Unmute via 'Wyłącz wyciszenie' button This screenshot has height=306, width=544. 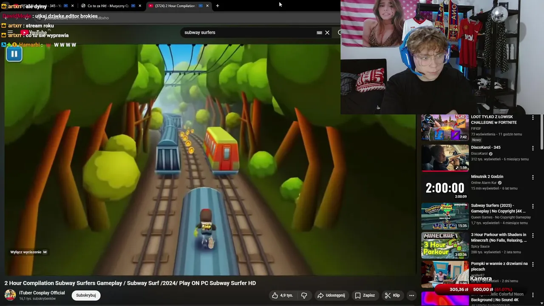point(28,252)
